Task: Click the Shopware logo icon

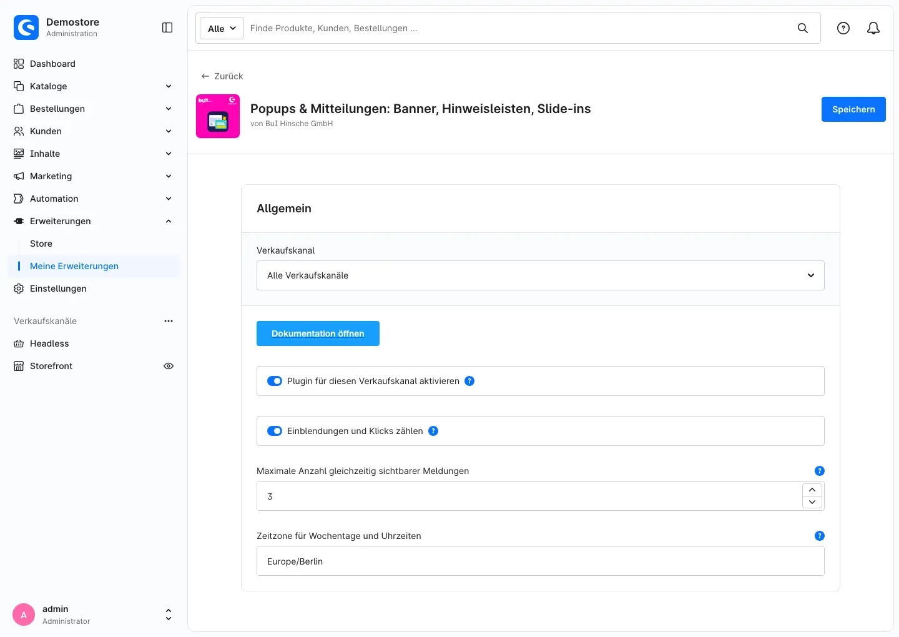Action: [26, 27]
